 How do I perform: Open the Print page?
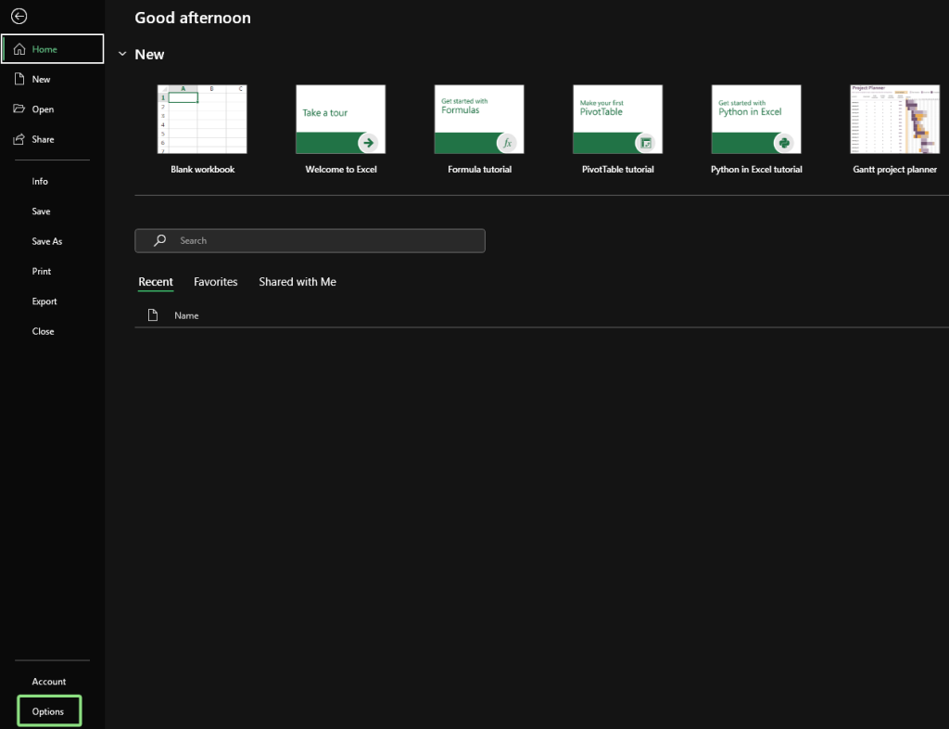tap(40, 271)
